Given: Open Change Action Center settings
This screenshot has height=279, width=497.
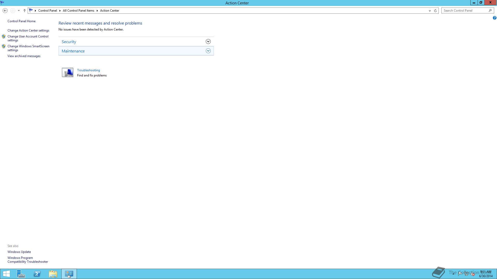Looking at the screenshot, I should [x=28, y=30].
